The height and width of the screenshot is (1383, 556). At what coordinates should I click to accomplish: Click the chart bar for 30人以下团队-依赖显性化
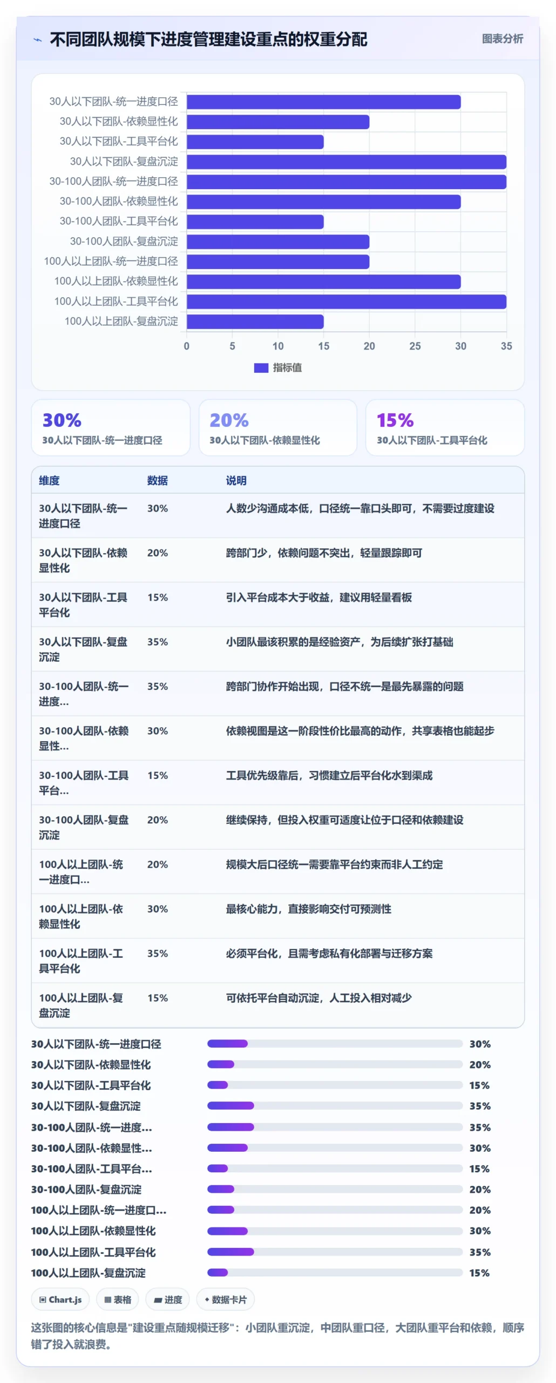point(278,122)
